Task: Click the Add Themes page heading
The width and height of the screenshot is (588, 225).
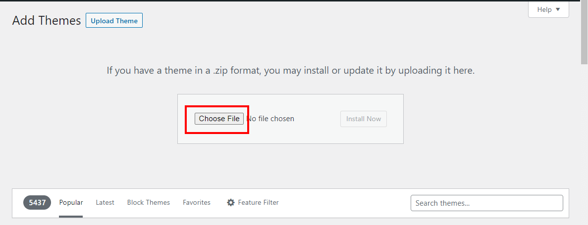Action: [47, 21]
